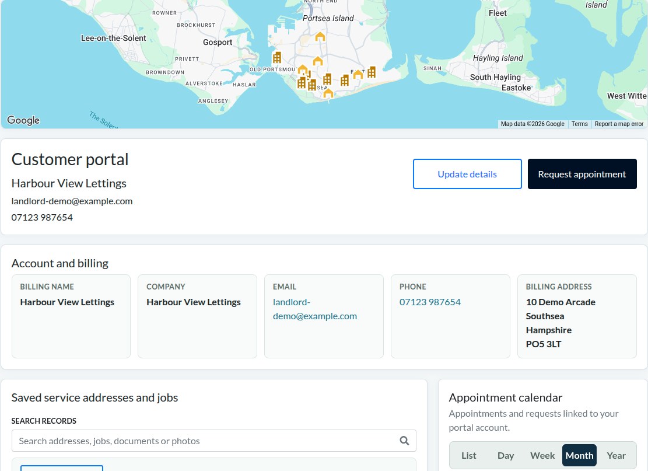Switch the calendar to Week view
The image size is (648, 471).
point(542,455)
